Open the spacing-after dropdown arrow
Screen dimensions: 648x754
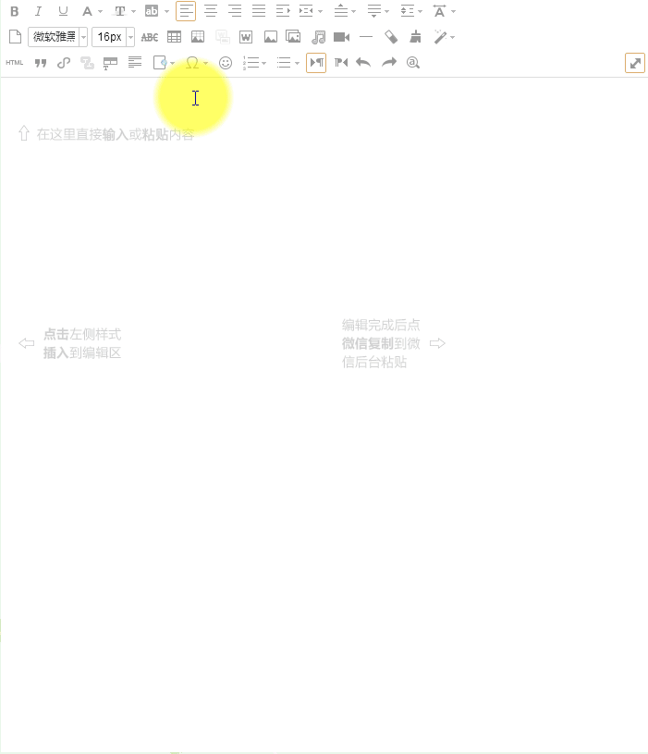click(387, 11)
